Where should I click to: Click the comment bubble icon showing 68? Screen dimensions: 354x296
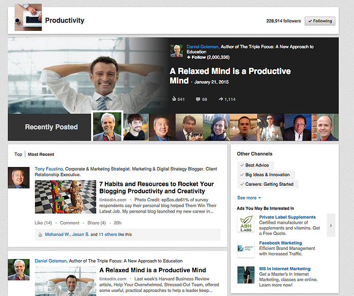[x=198, y=99]
